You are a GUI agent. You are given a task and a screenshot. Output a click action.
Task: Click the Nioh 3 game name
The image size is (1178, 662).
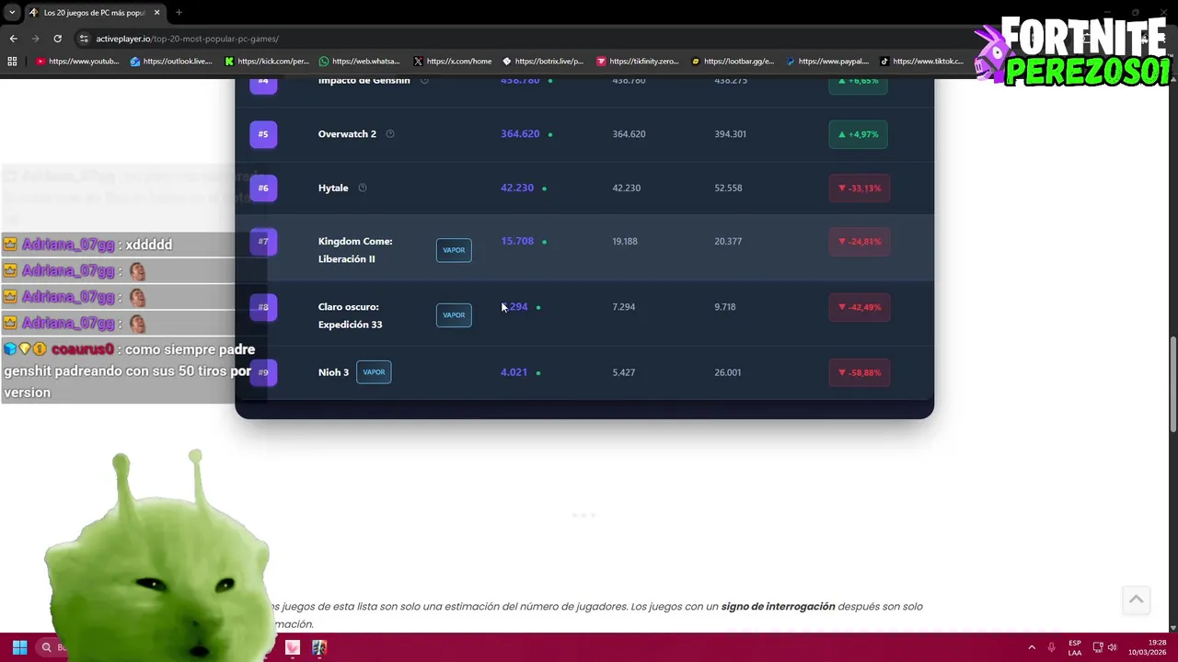(x=333, y=372)
